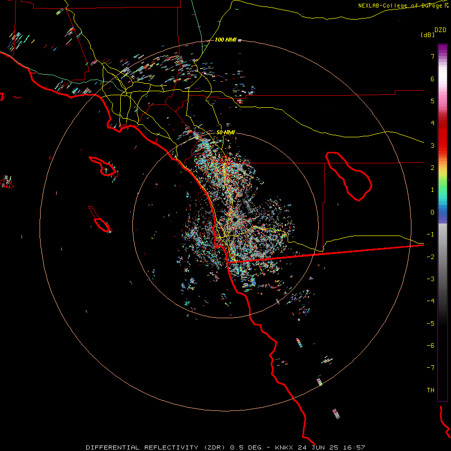The height and width of the screenshot is (451, 451).
Task: Click the DZD product label above color scale
Action: click(x=440, y=30)
